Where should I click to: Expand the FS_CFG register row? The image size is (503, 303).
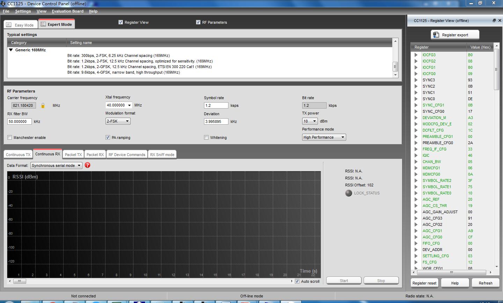coord(416,262)
